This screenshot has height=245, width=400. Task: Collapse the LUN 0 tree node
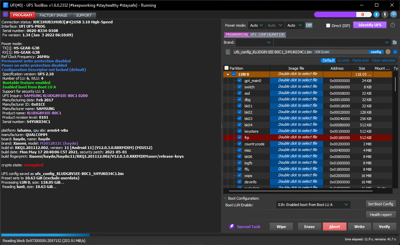tap(228, 75)
